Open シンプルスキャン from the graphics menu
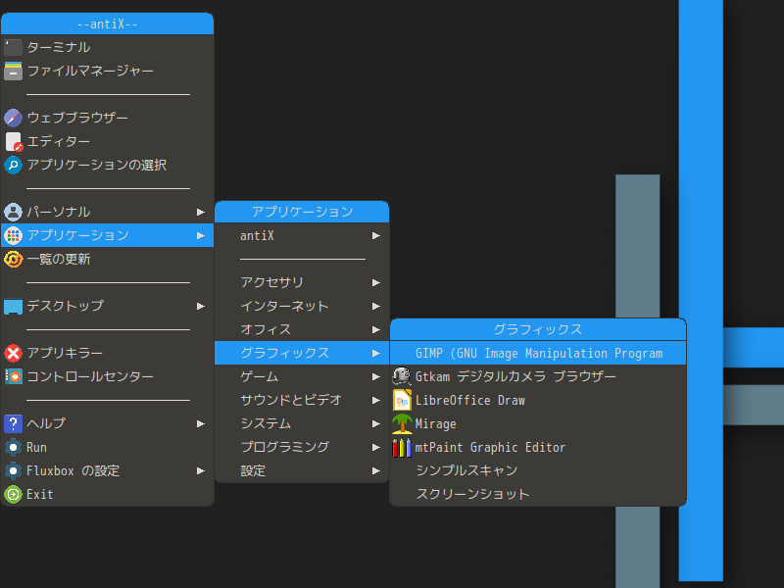The height and width of the screenshot is (588, 784). point(537,470)
